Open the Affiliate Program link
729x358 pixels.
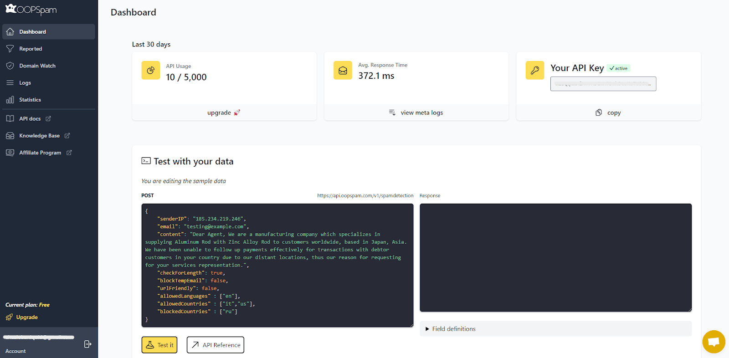coord(40,153)
